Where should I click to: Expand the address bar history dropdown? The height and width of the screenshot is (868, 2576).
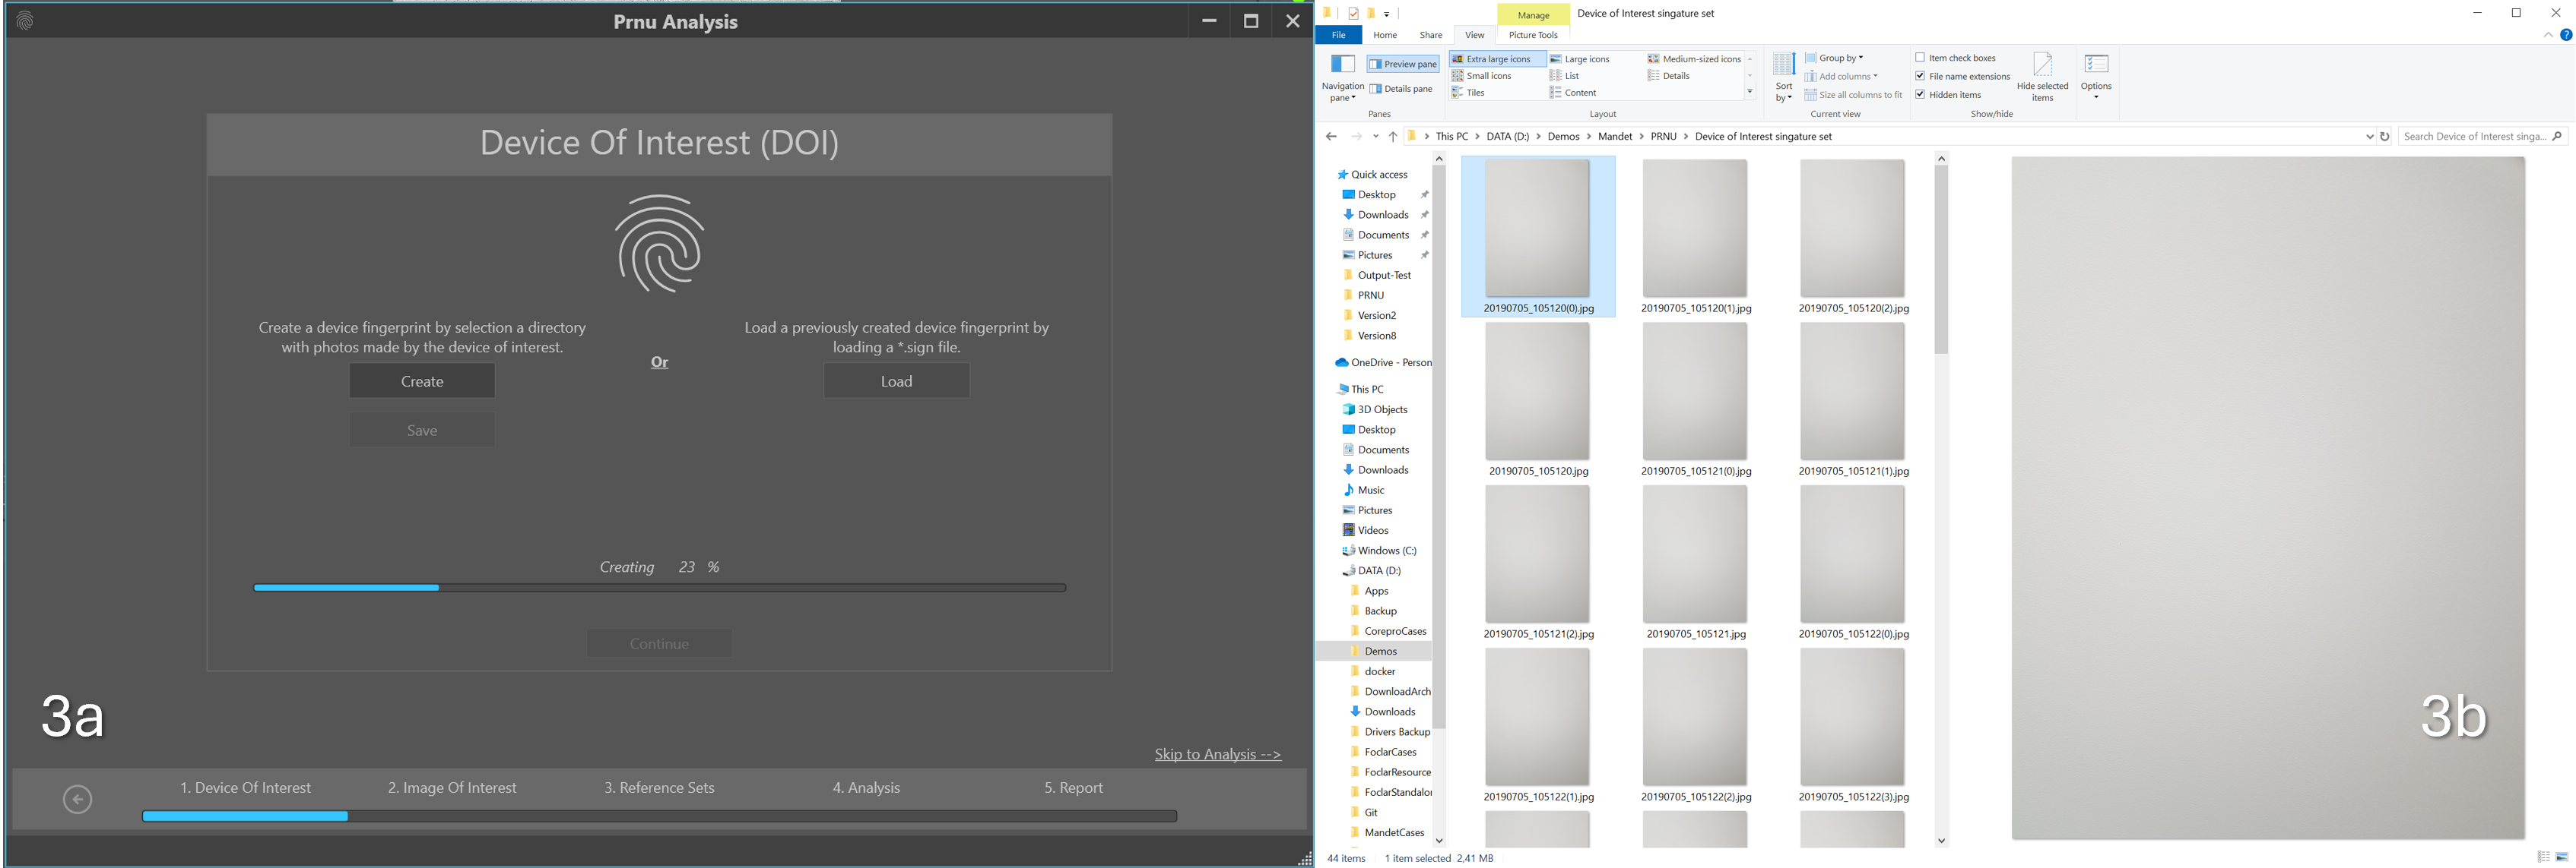point(2369,137)
